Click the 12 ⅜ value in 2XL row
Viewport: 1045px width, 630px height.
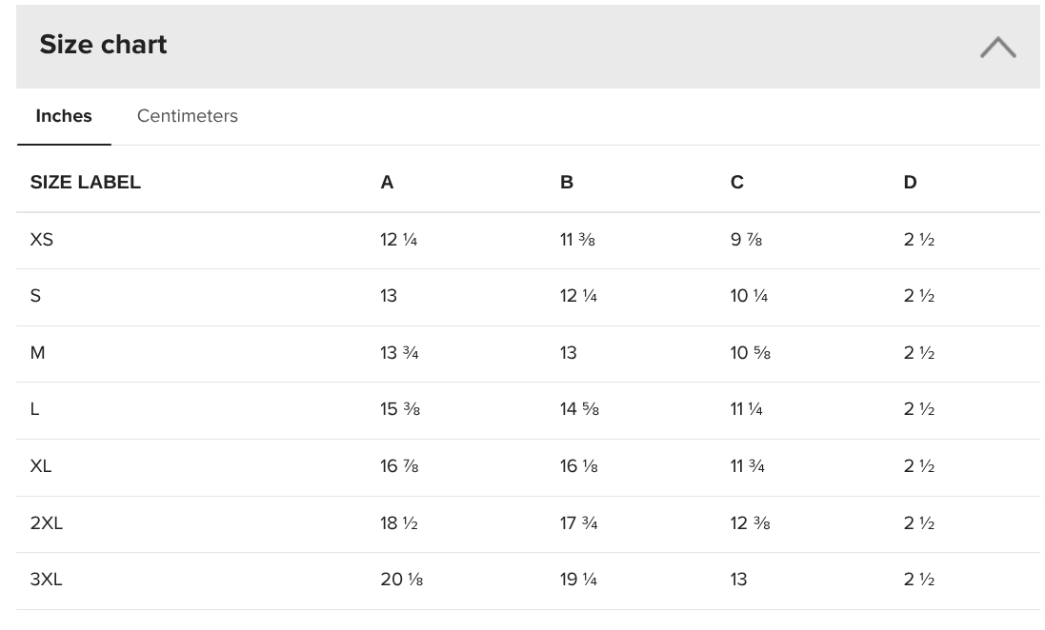point(751,523)
